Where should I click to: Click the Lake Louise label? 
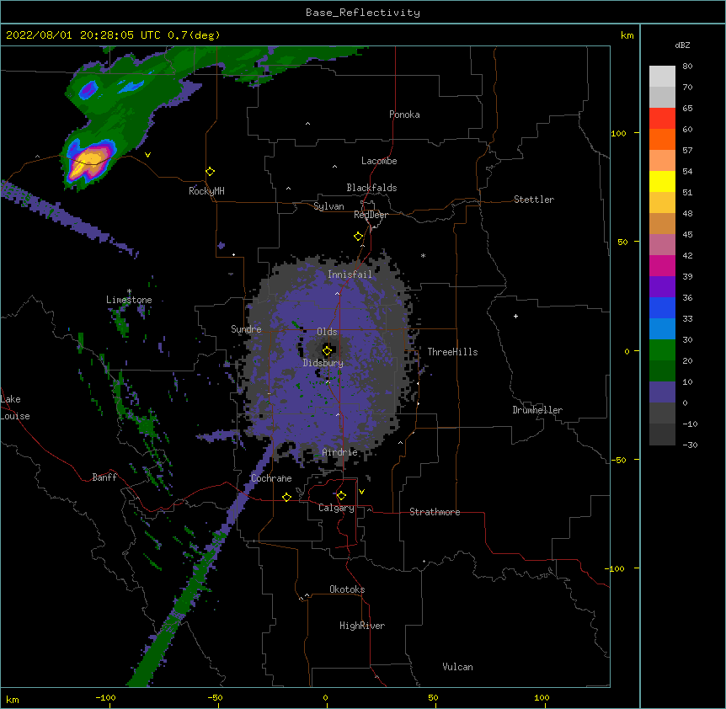(x=15, y=408)
